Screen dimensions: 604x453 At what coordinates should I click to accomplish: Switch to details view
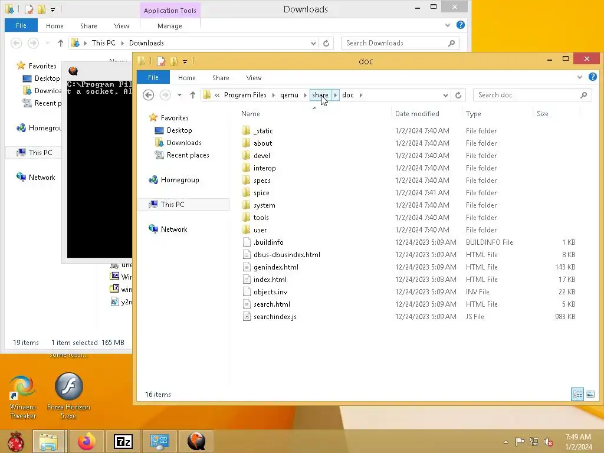pos(577,394)
